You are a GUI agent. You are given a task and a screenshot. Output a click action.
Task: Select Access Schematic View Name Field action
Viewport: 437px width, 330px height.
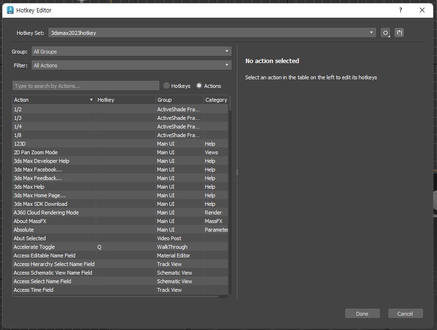tap(120, 273)
